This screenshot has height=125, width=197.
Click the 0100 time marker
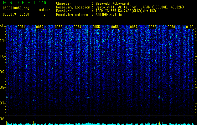[x=190, y=27]
